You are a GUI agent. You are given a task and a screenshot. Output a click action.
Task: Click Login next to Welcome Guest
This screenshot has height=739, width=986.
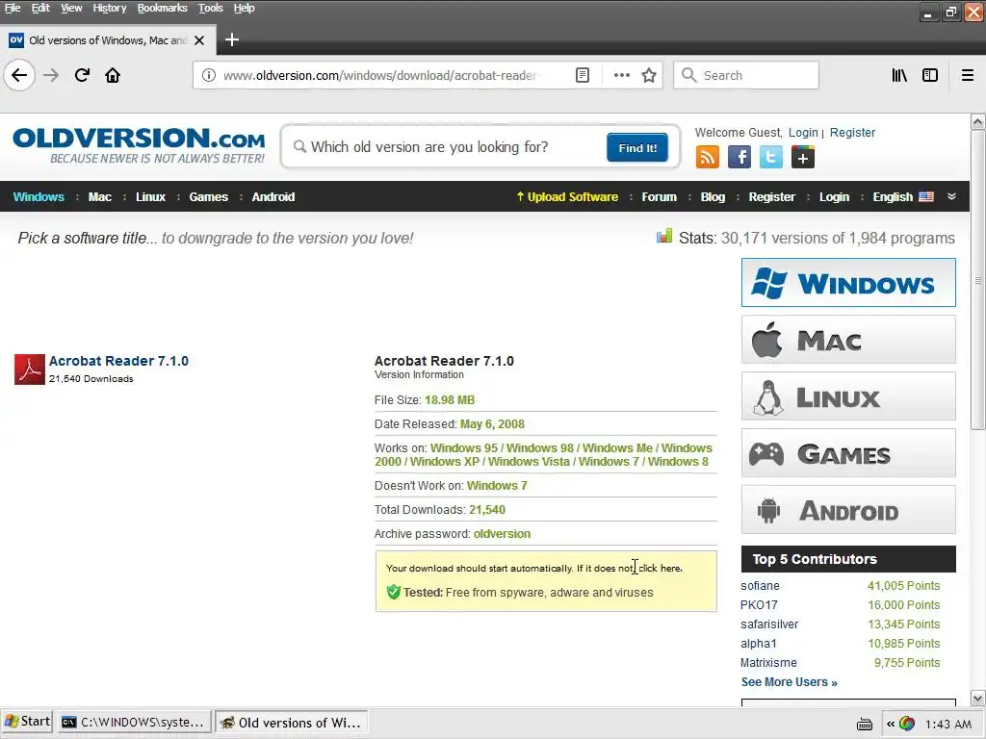coord(803,133)
